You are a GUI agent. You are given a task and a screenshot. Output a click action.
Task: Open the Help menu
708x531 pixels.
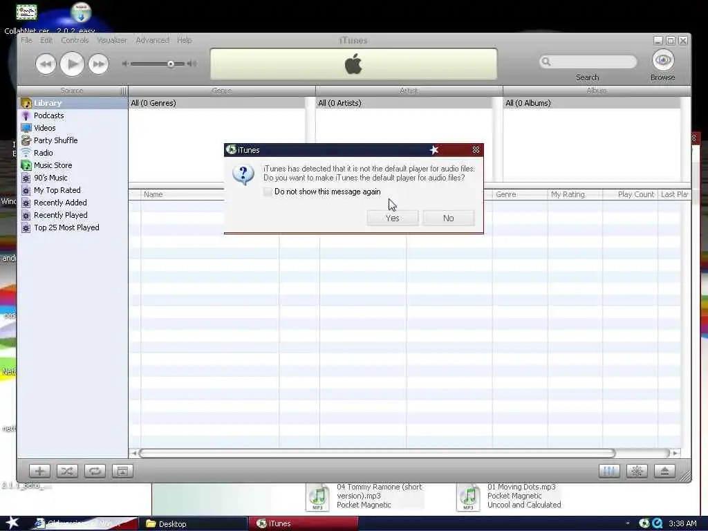184,40
